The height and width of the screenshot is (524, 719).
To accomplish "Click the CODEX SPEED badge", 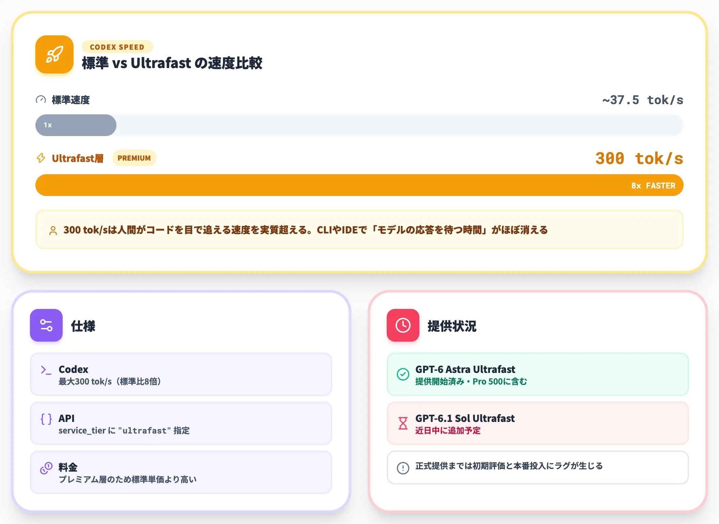I will coord(117,47).
